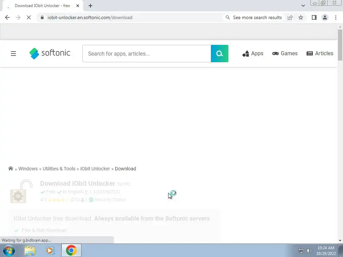Share this page using the share icon

290,17
